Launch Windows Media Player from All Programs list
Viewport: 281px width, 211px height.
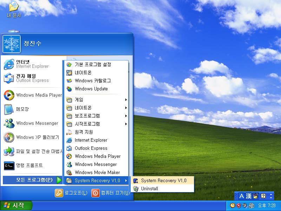click(96, 156)
